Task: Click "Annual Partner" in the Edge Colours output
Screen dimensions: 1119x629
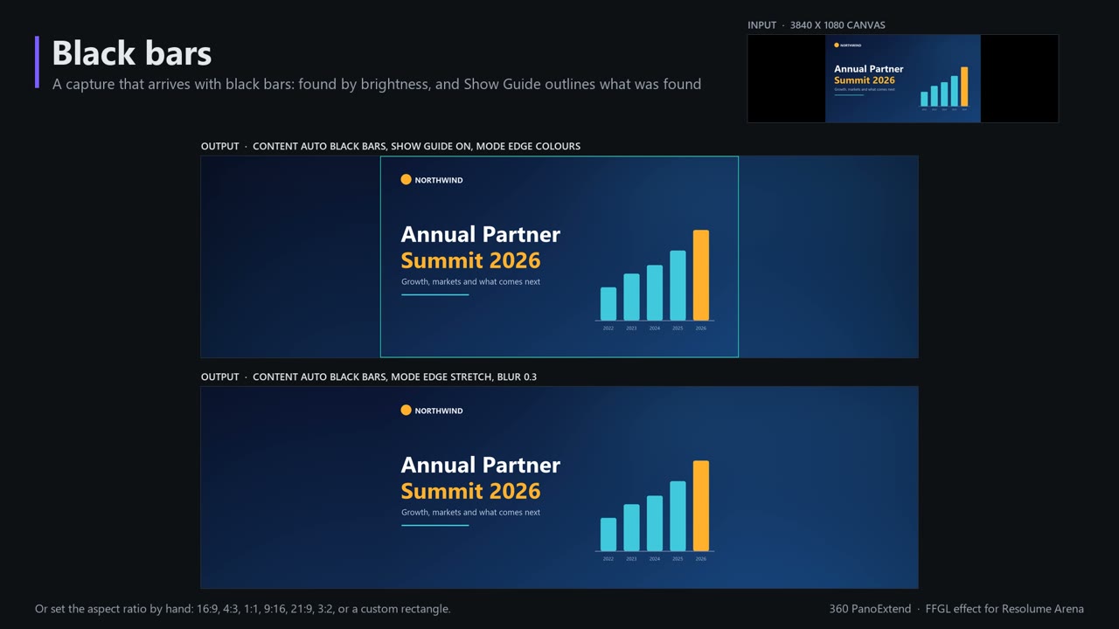Action: pos(481,234)
